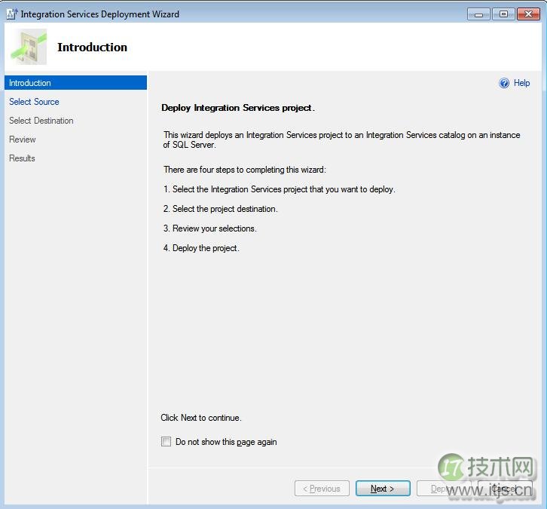
Task: Open the Select Destination step
Action: coord(41,121)
